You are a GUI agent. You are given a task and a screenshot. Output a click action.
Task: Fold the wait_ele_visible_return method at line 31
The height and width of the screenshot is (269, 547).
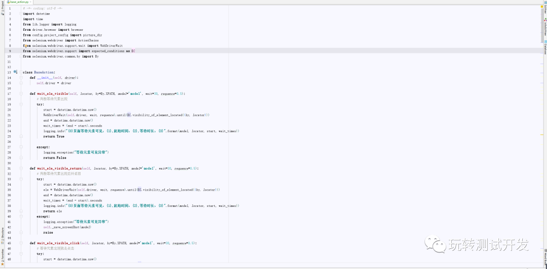click(x=21, y=168)
